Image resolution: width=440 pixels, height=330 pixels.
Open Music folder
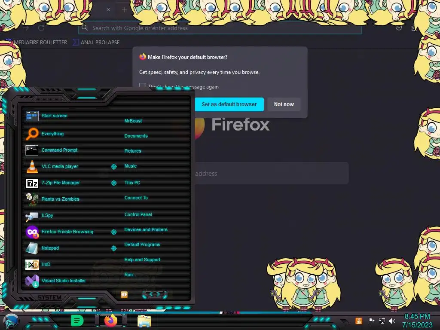tap(131, 166)
